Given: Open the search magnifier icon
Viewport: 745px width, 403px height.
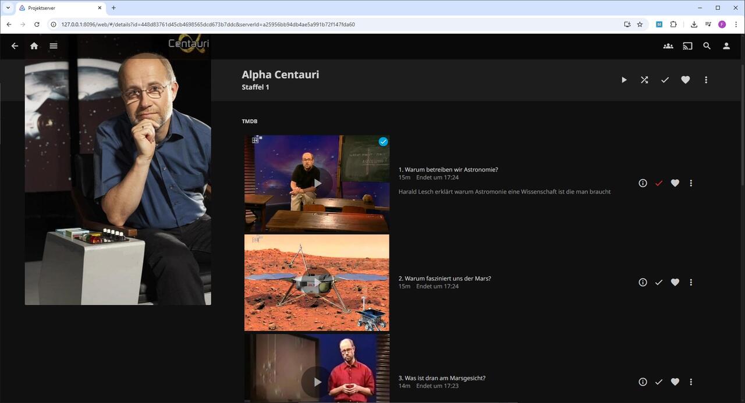Looking at the screenshot, I should click(x=707, y=46).
